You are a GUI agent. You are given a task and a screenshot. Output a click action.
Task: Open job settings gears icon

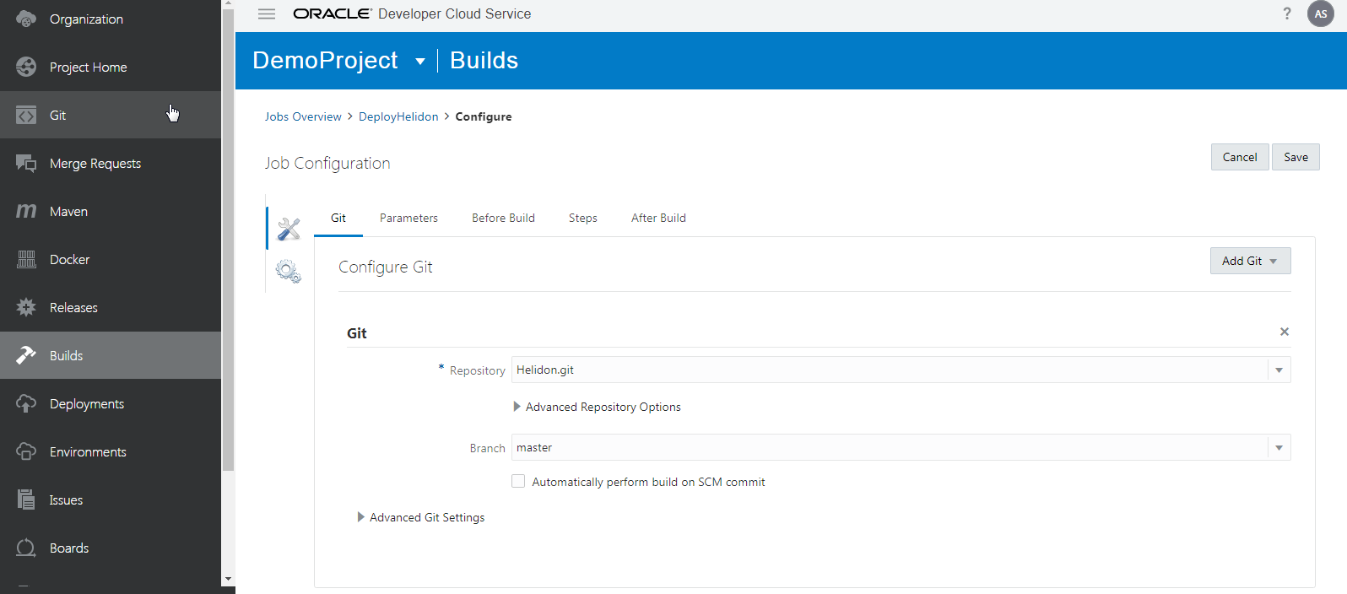pos(289,272)
